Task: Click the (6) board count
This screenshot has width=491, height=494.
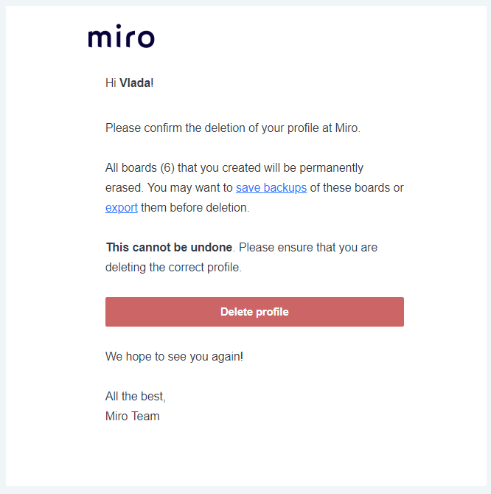Action: [167, 168]
